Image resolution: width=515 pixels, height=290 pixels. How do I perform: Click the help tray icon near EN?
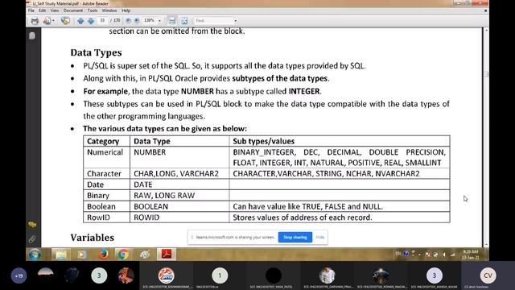[406, 254]
